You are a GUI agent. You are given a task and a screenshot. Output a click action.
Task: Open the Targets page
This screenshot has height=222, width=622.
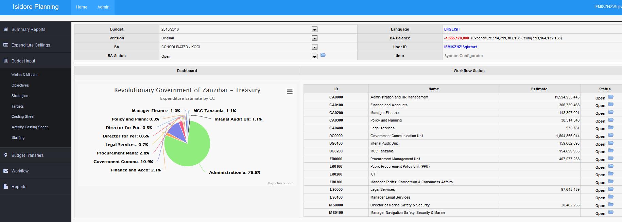pos(18,106)
